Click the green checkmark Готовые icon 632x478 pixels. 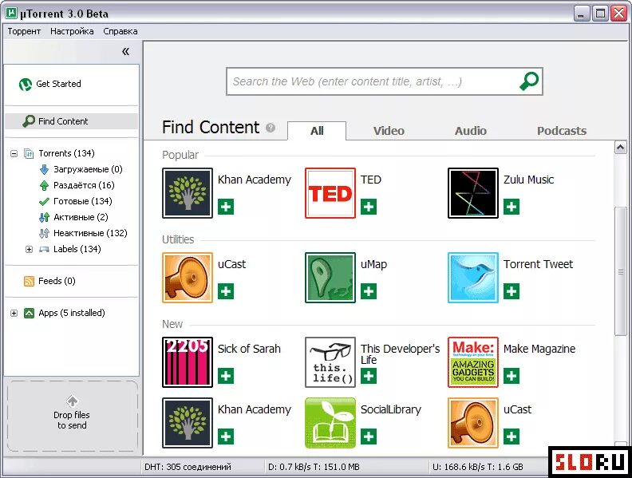tap(44, 202)
